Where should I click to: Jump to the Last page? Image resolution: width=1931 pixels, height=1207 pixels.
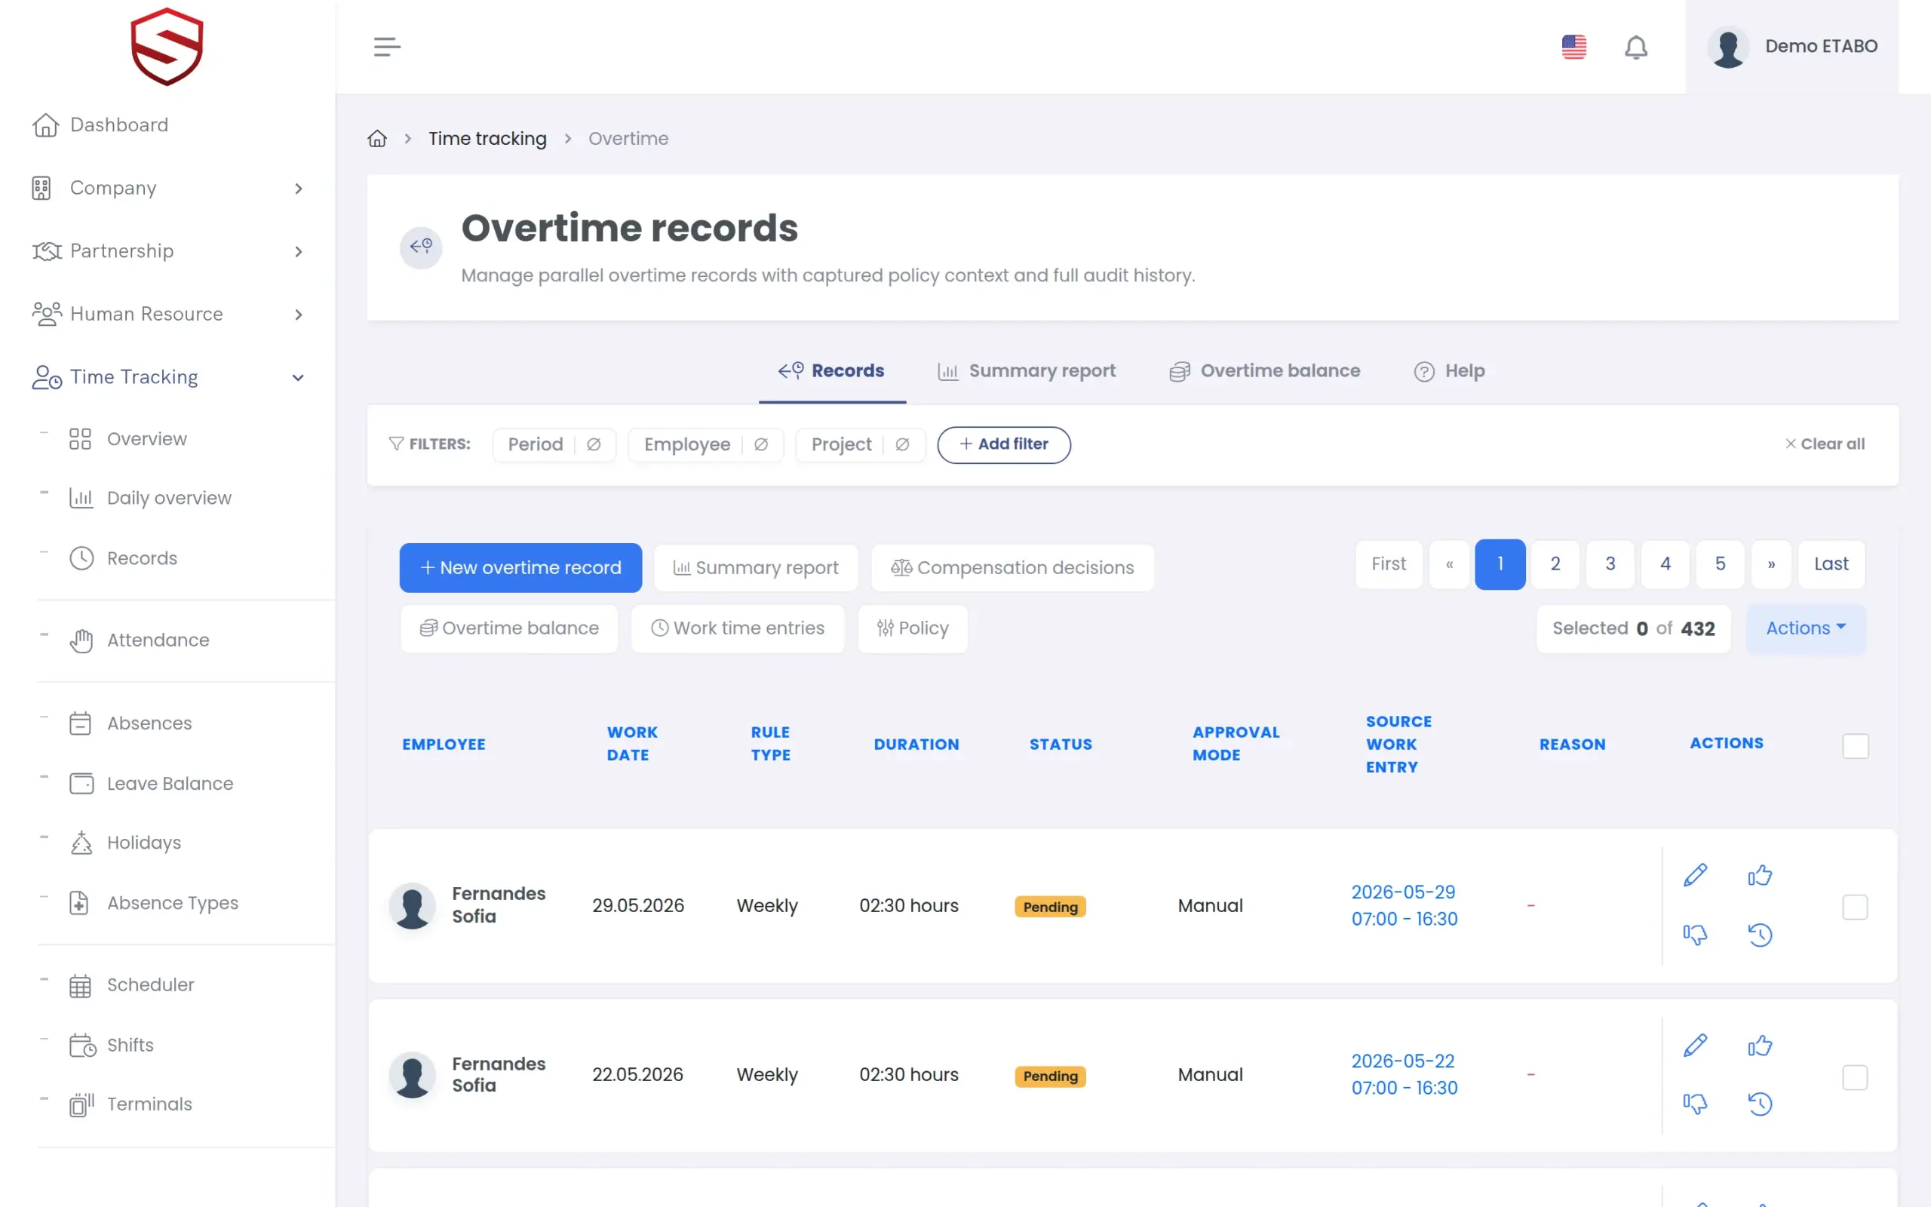(x=1831, y=564)
